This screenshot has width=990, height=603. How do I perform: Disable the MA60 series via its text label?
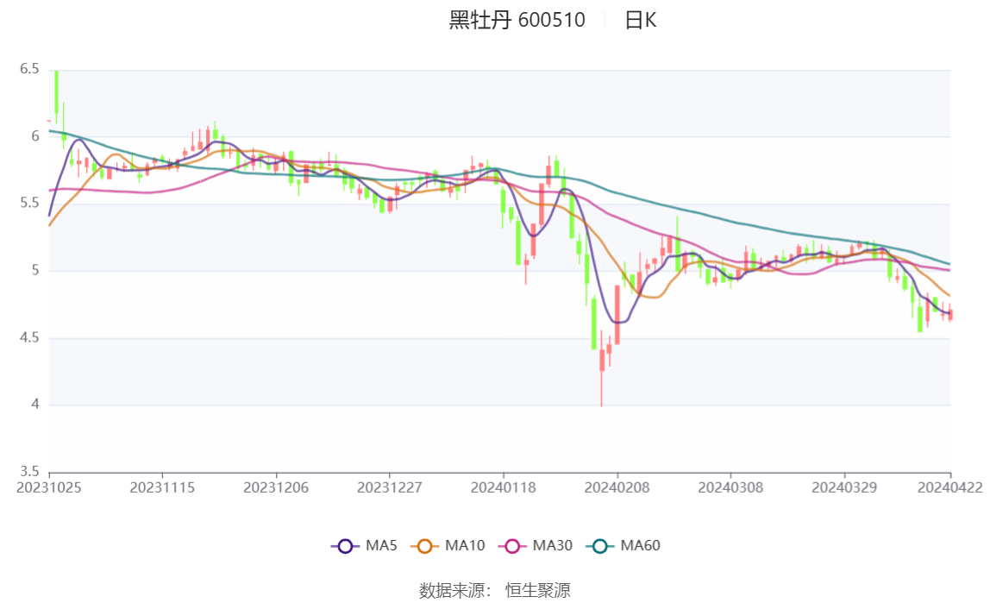[641, 545]
